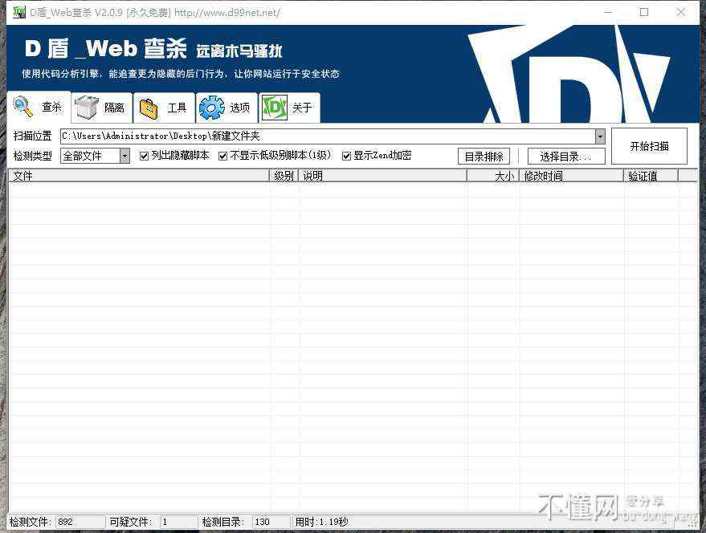The width and height of the screenshot is (706, 533).
Task: Toggle 不显示低级别脚本(1级) checkbox
Action: tap(222, 157)
